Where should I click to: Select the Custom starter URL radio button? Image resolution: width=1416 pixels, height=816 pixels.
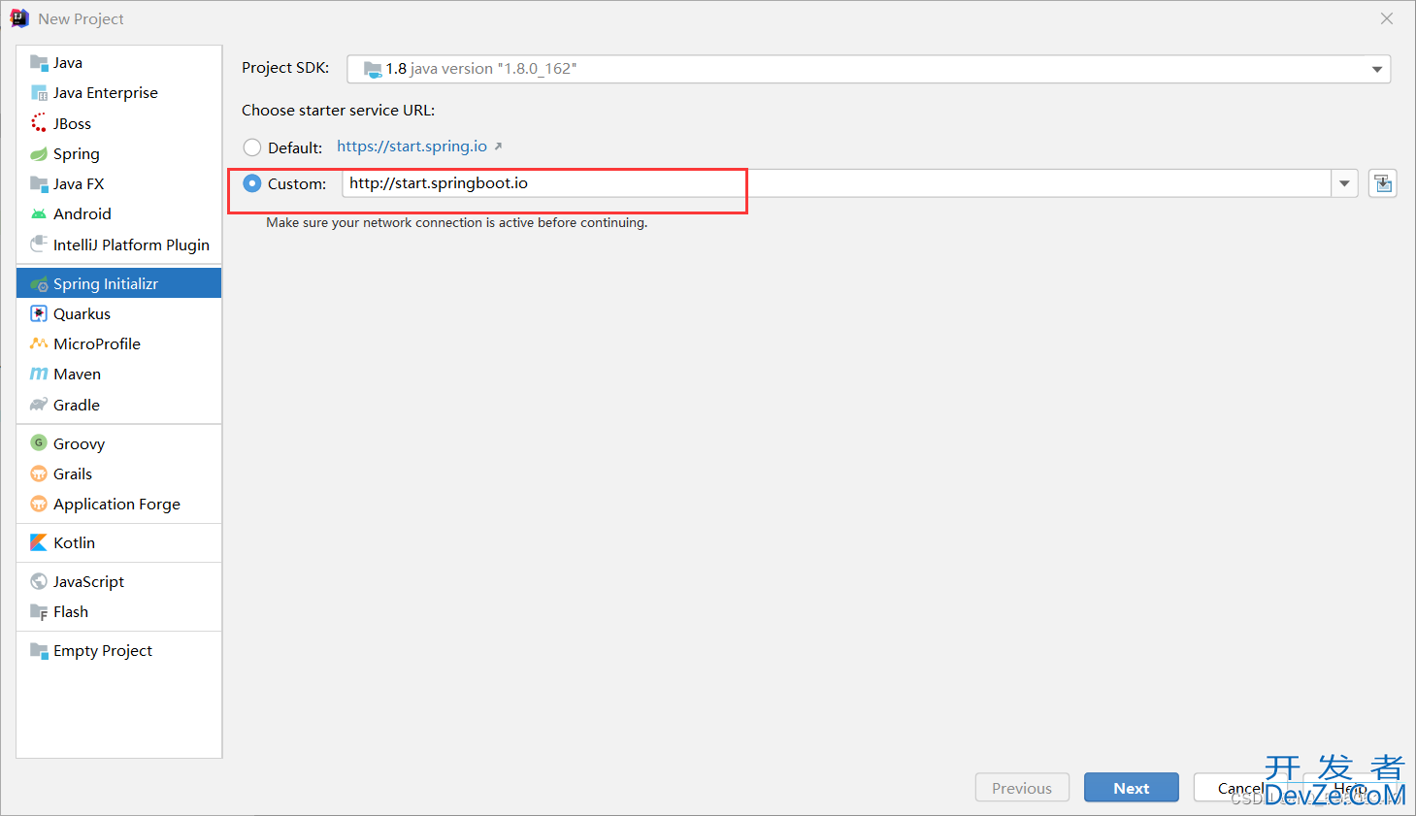(252, 183)
